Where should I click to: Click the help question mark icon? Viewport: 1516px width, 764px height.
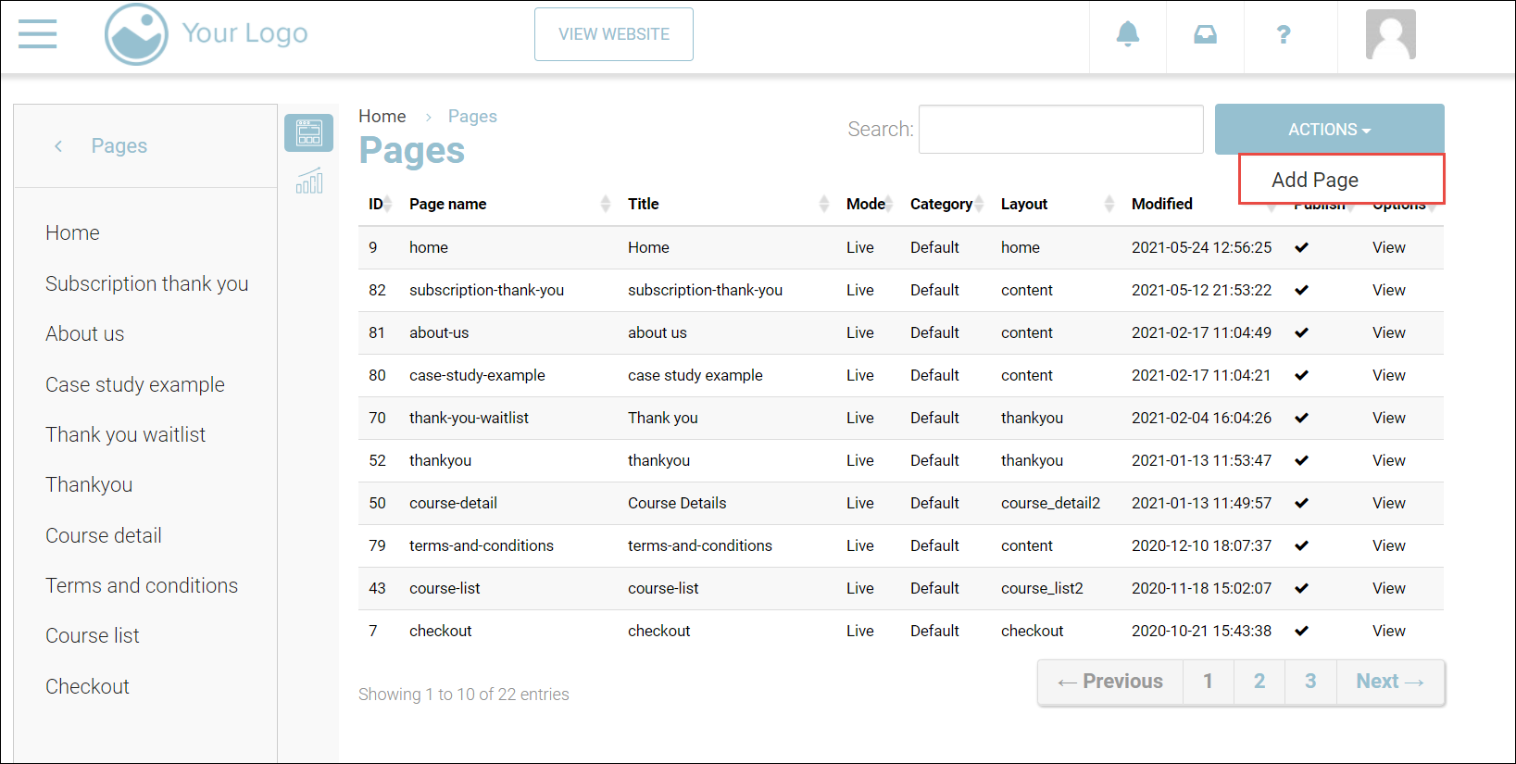(x=1283, y=35)
